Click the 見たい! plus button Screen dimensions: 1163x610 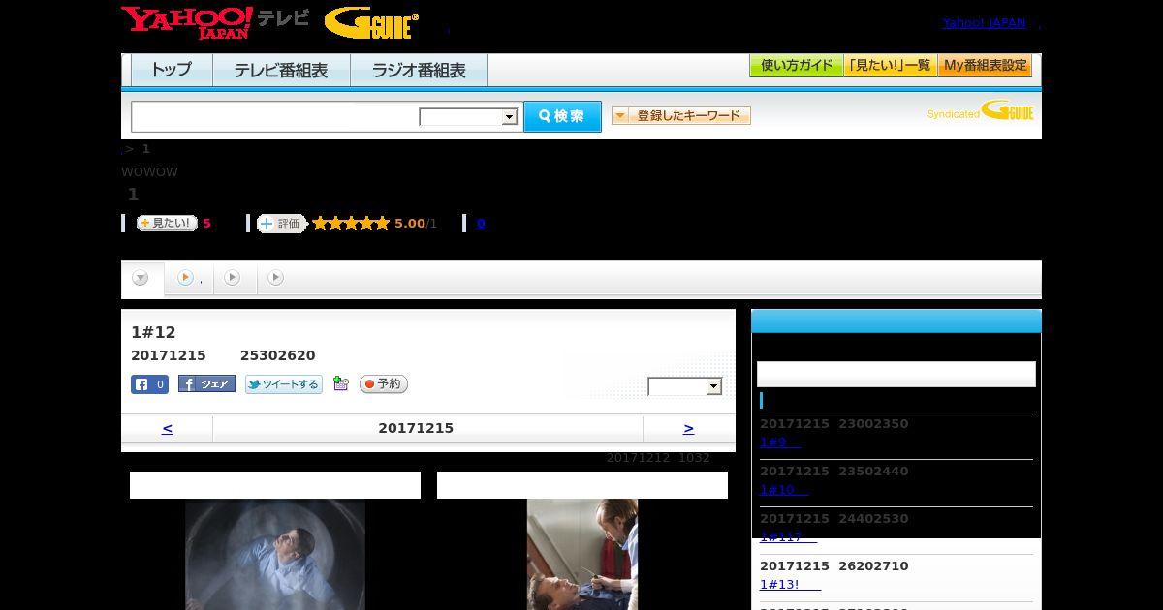[x=167, y=223]
